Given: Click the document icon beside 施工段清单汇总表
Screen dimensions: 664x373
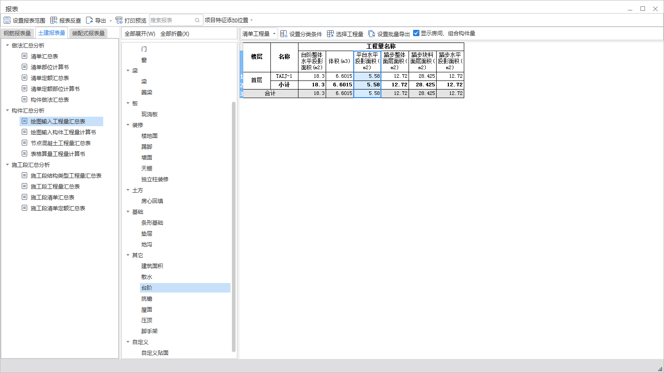Looking at the screenshot, I should click(25, 197).
